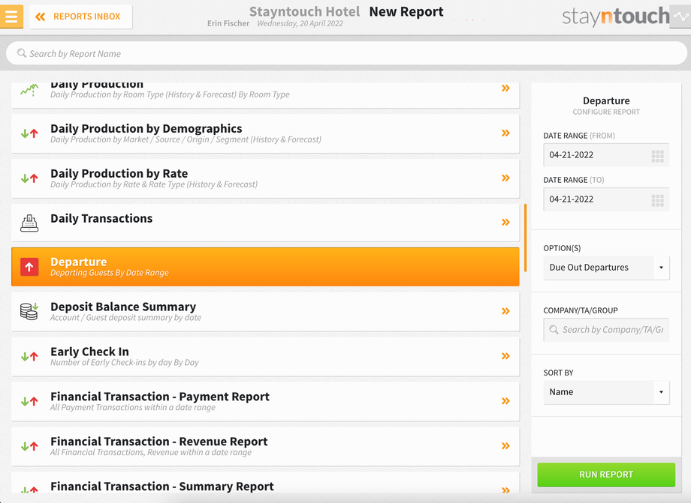Expand Financial Transaction Summary Report chevron
The height and width of the screenshot is (503, 691).
coord(505,490)
